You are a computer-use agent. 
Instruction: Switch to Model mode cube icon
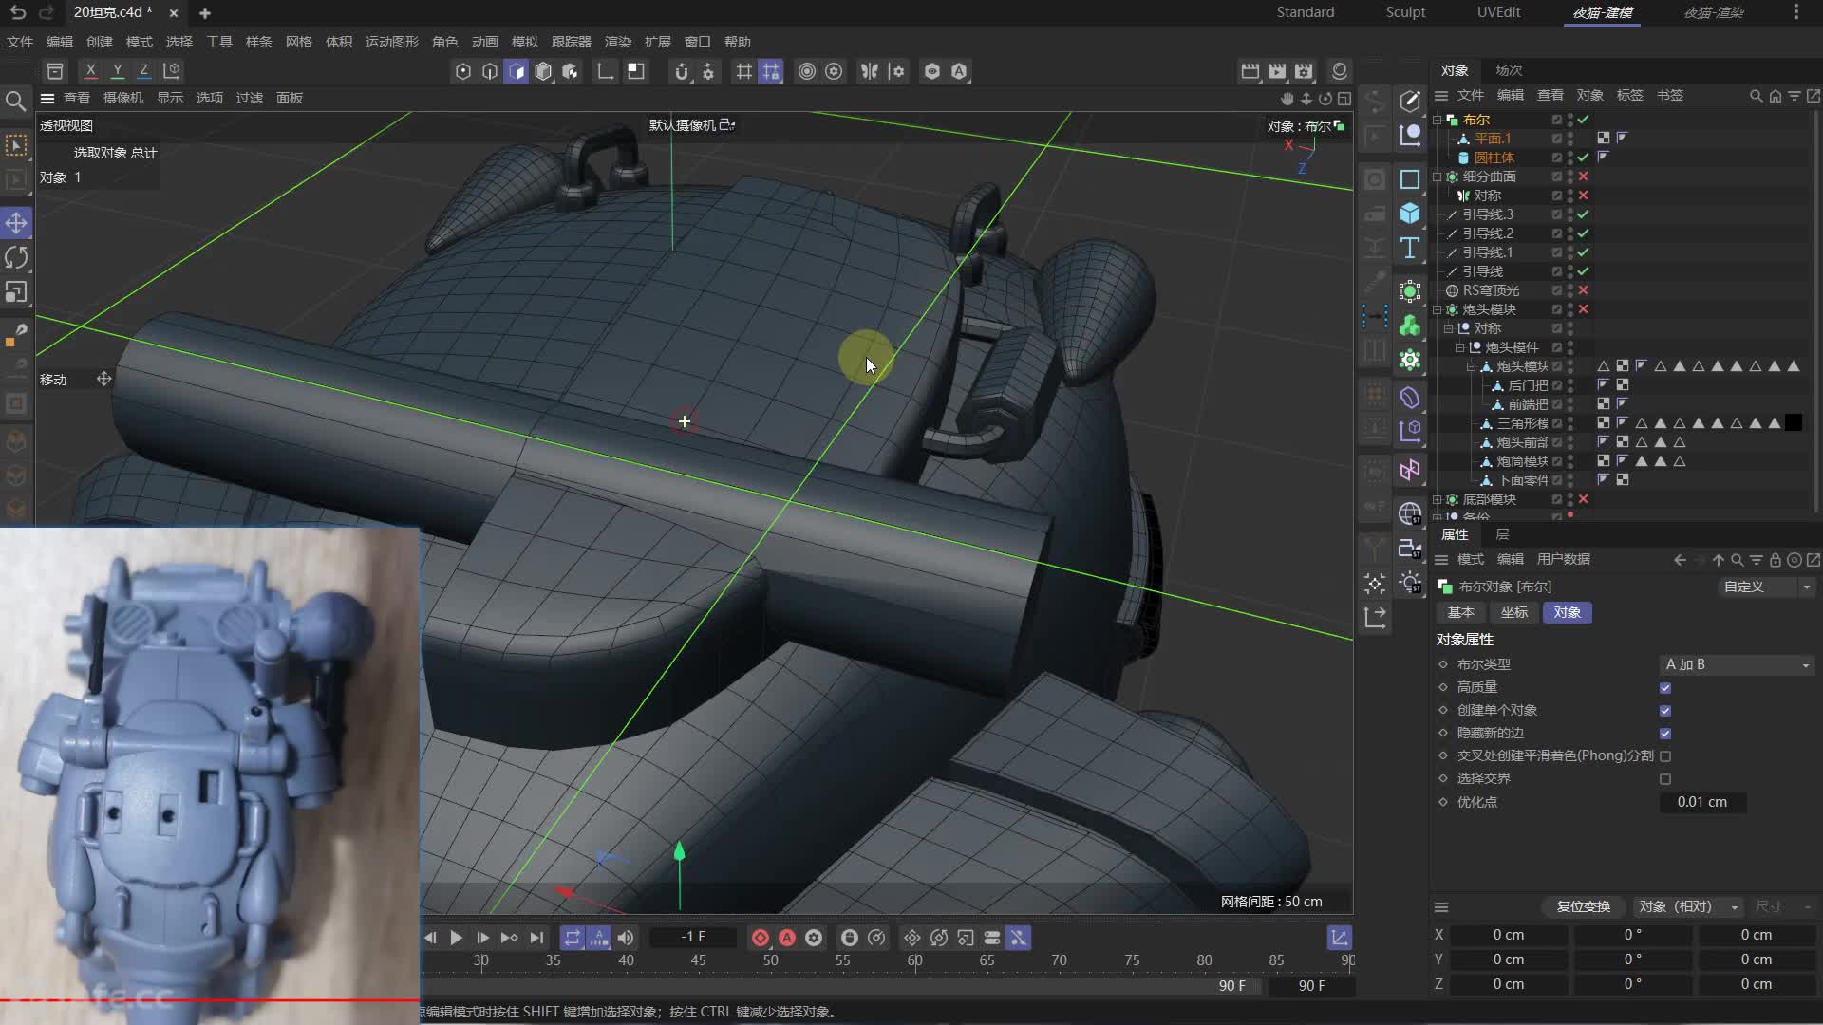[x=543, y=71]
